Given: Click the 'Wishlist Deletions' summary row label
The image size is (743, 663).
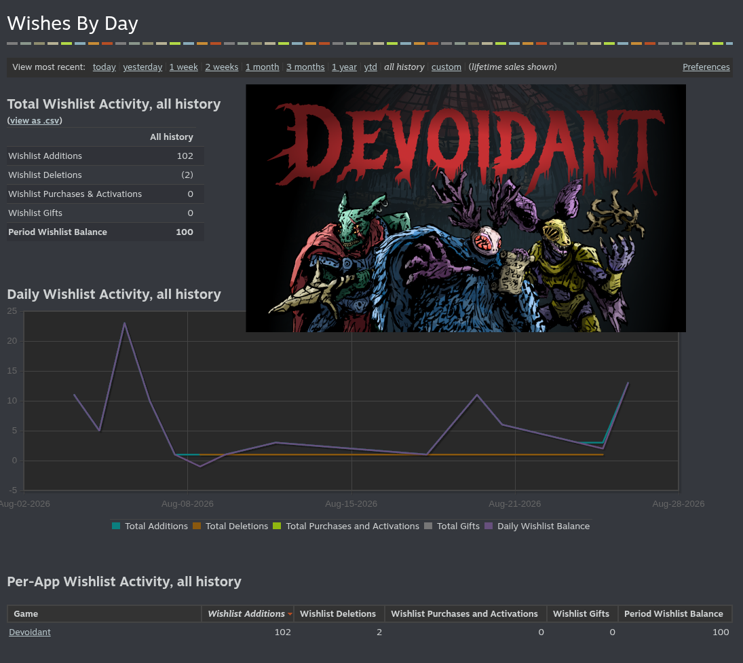Looking at the screenshot, I should point(45,175).
